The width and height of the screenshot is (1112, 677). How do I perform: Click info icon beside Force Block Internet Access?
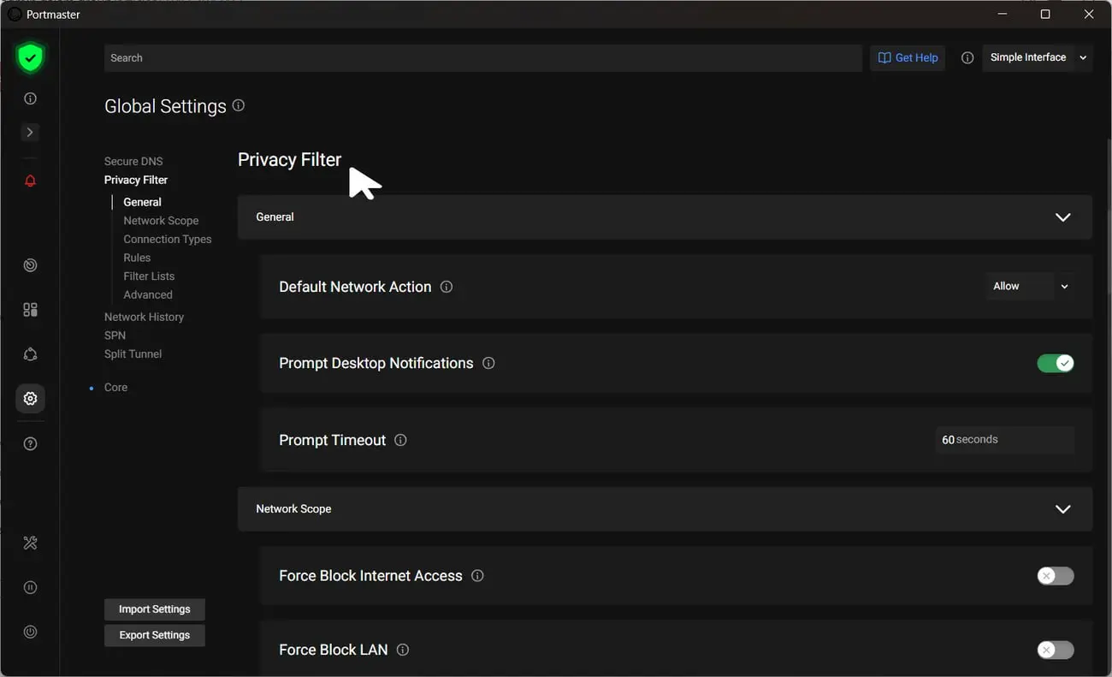point(477,576)
